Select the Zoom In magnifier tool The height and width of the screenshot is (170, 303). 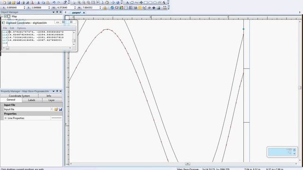(x=79, y=2)
